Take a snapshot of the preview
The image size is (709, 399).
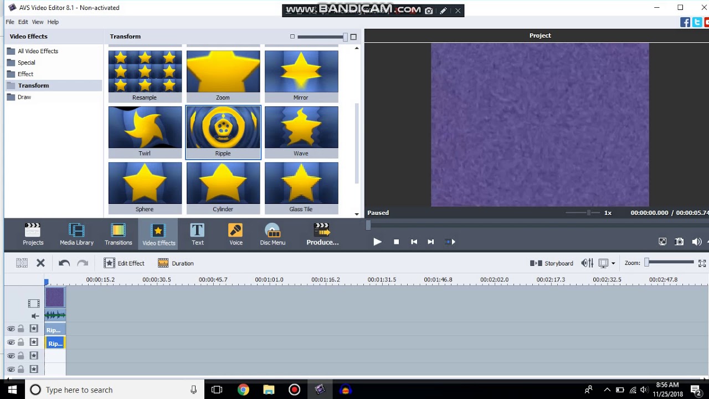[679, 242]
